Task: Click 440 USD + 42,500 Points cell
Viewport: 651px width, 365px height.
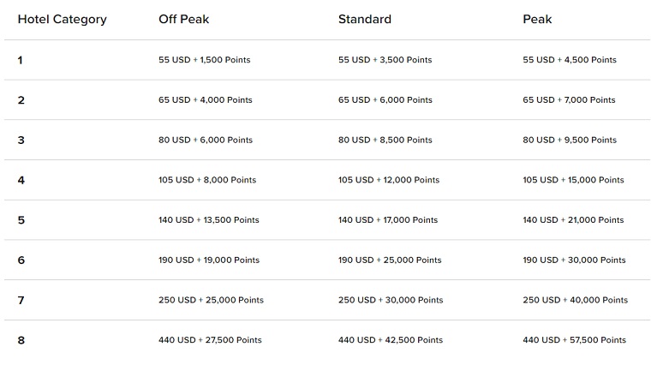Action: pyautogui.click(x=391, y=340)
